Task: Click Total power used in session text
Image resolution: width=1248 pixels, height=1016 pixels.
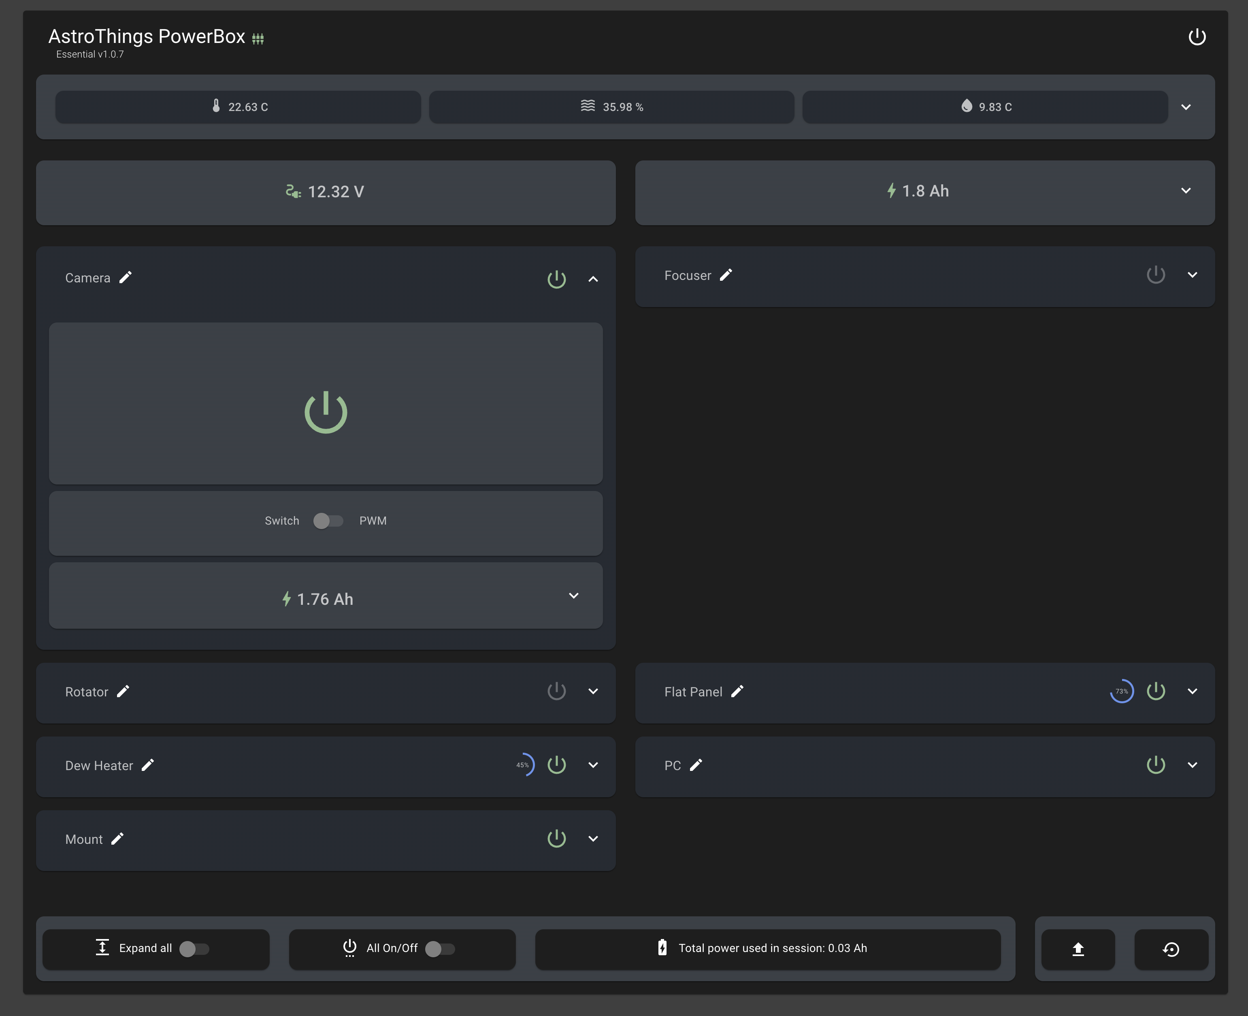Action: (x=772, y=948)
